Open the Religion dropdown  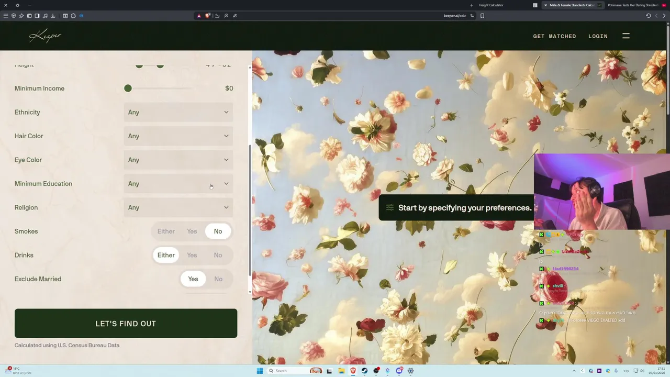(x=178, y=207)
